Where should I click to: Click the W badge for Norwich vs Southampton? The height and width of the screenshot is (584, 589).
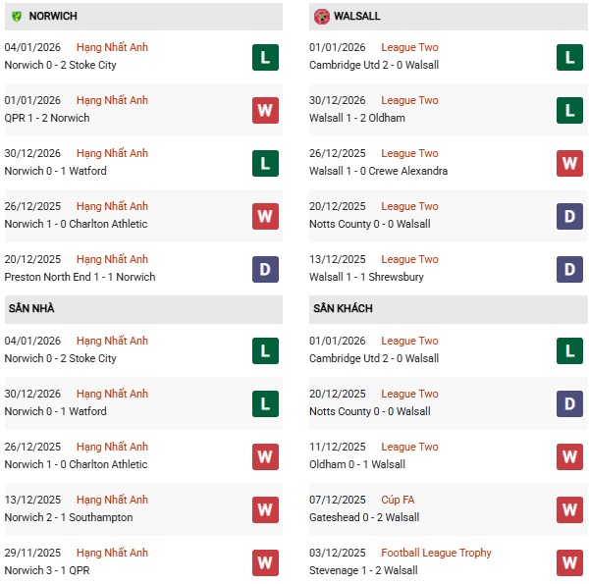click(x=264, y=509)
